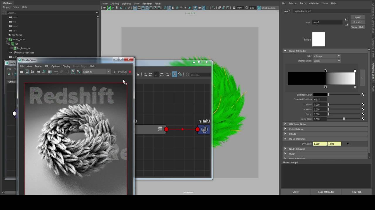This screenshot has width=375, height=210.
Task: Click the exposure icon in viewport toolbar
Action: (234, 8)
